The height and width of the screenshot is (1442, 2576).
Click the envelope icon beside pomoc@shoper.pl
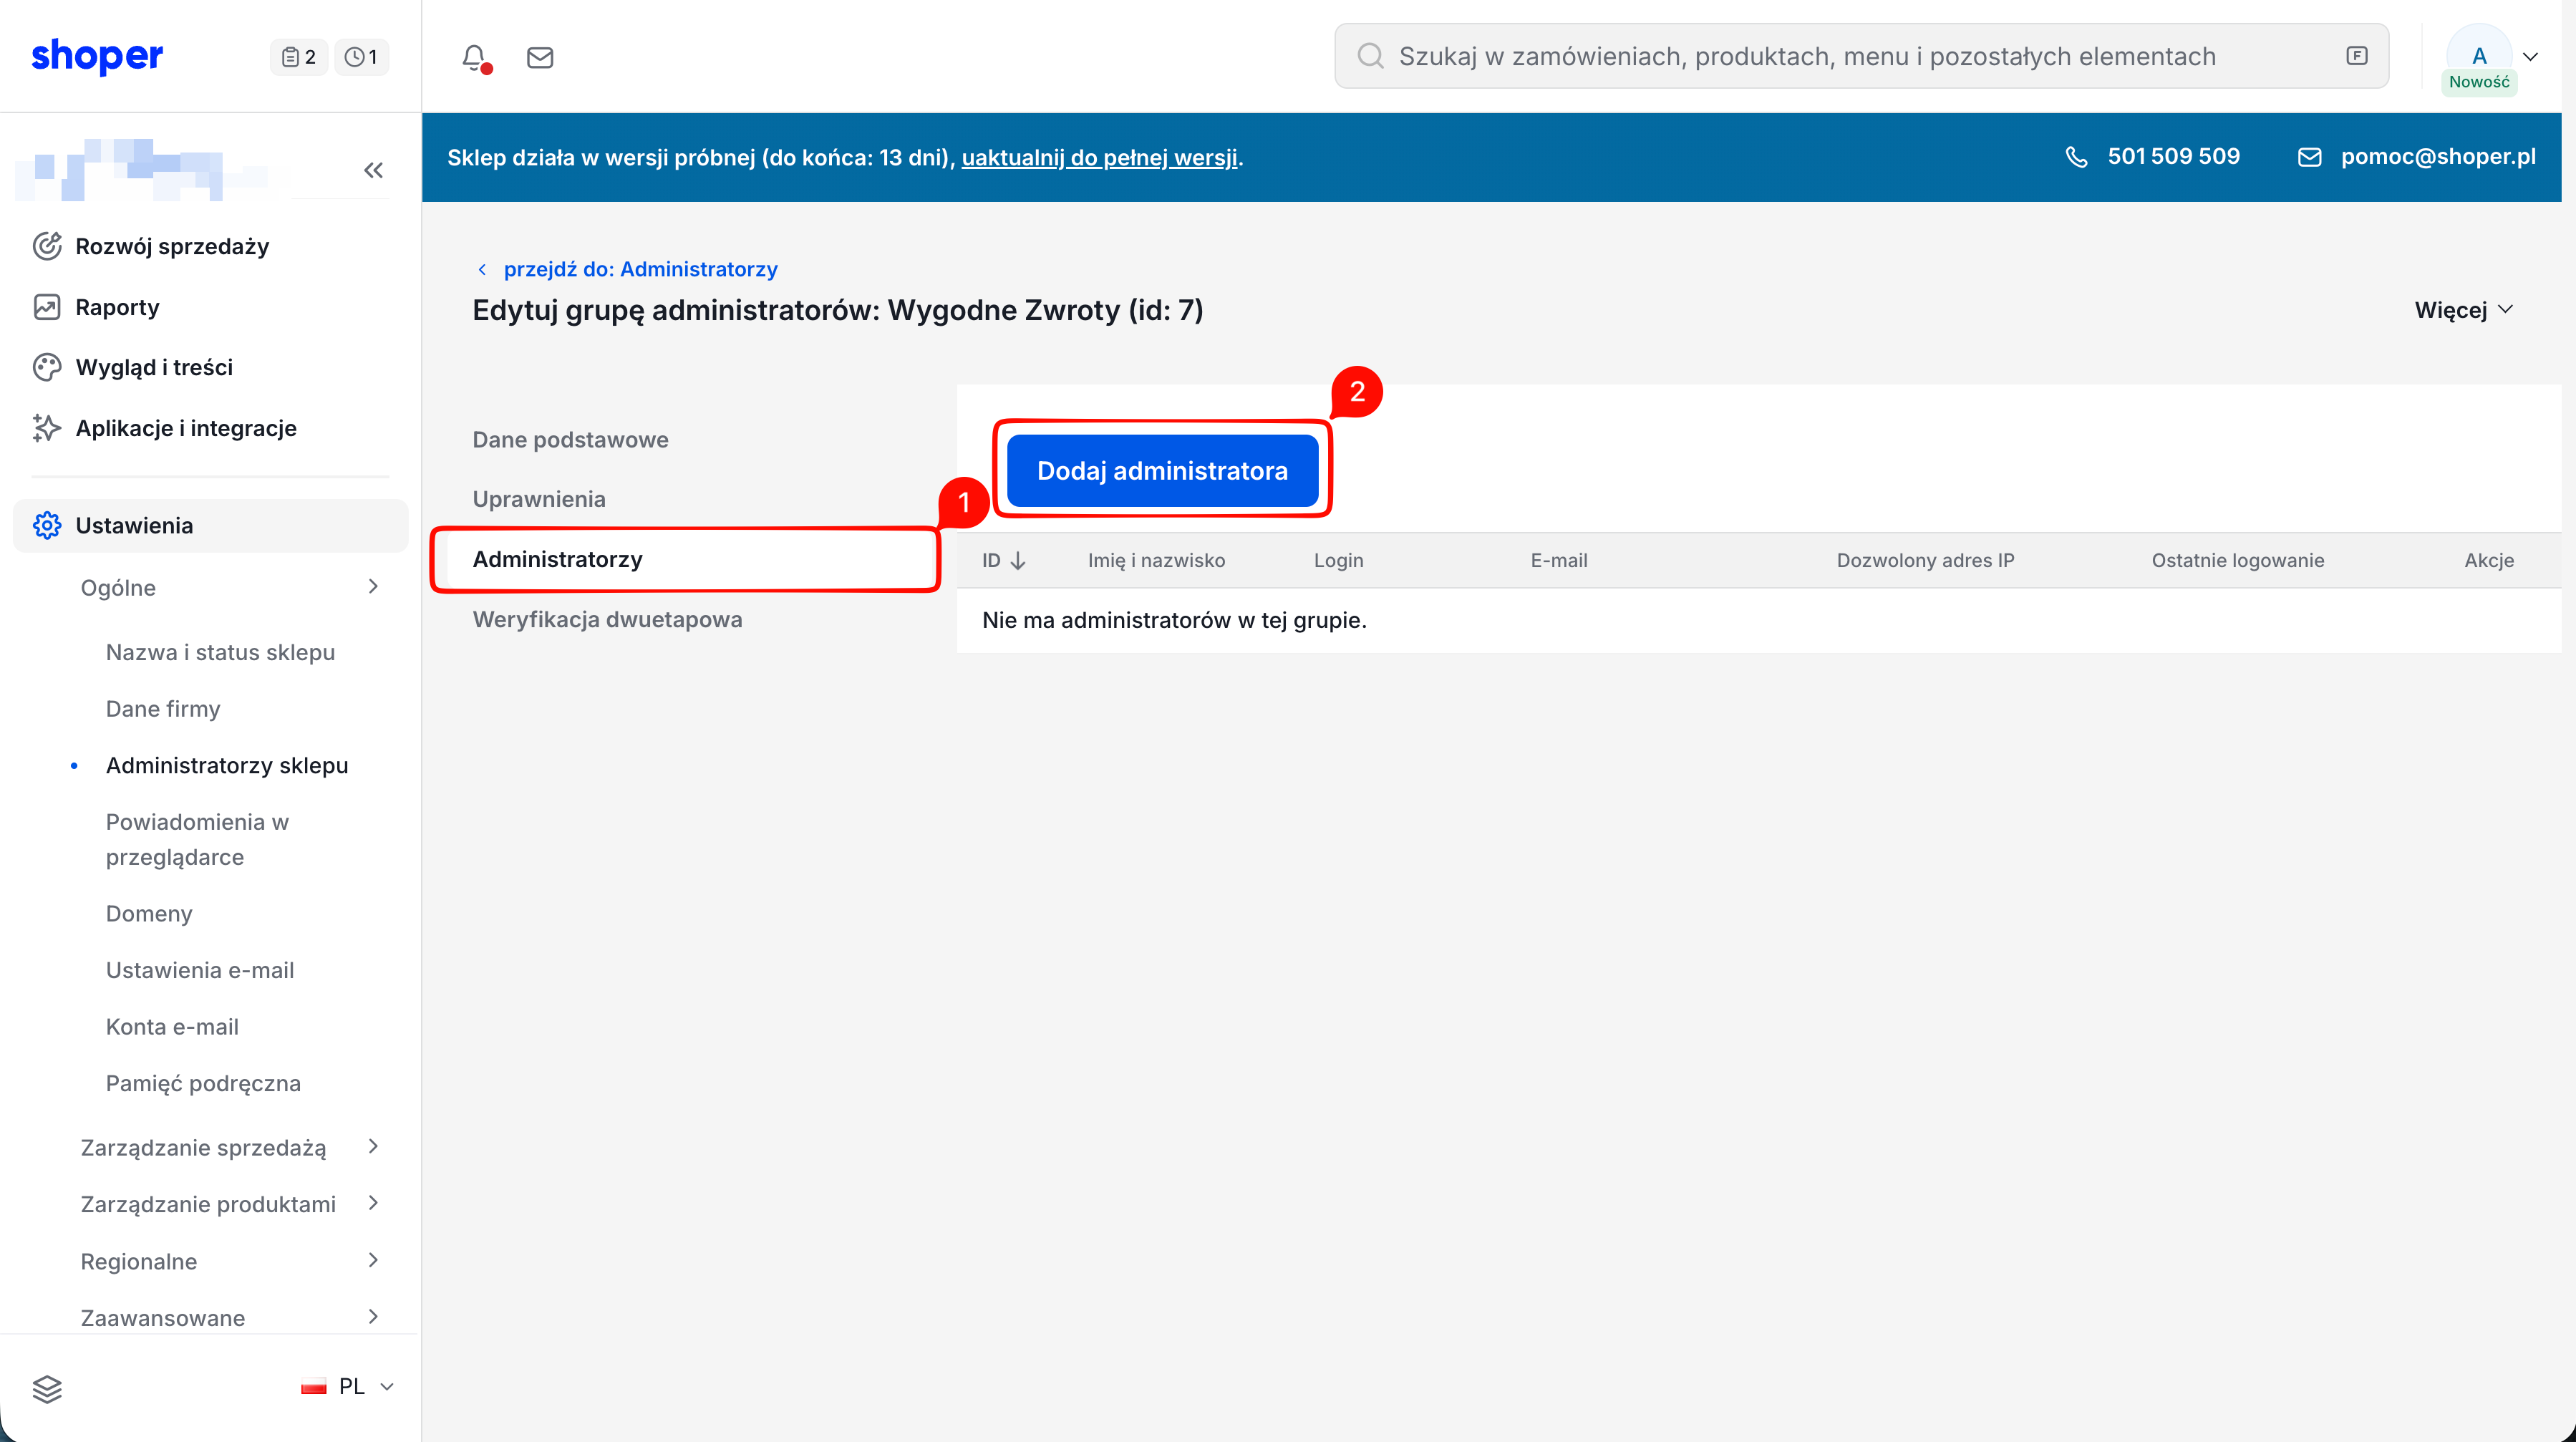pos(2310,157)
